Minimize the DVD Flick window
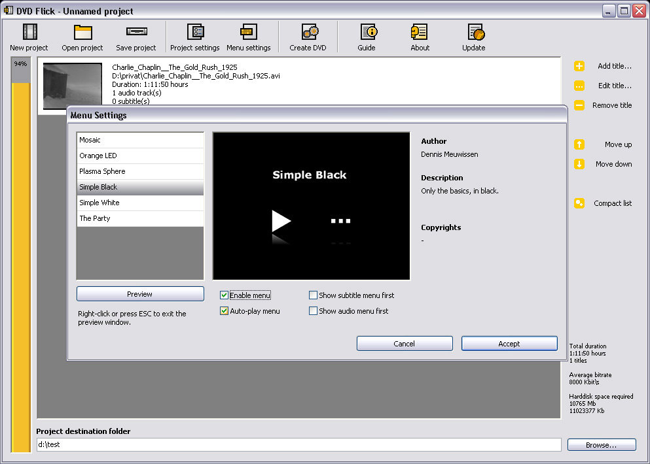Screen dimensions: 650x464 609,10
